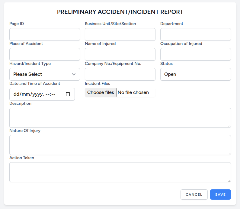Click the 'Hazard/Incident Type' label
The height and width of the screenshot is (209, 240).
point(30,63)
